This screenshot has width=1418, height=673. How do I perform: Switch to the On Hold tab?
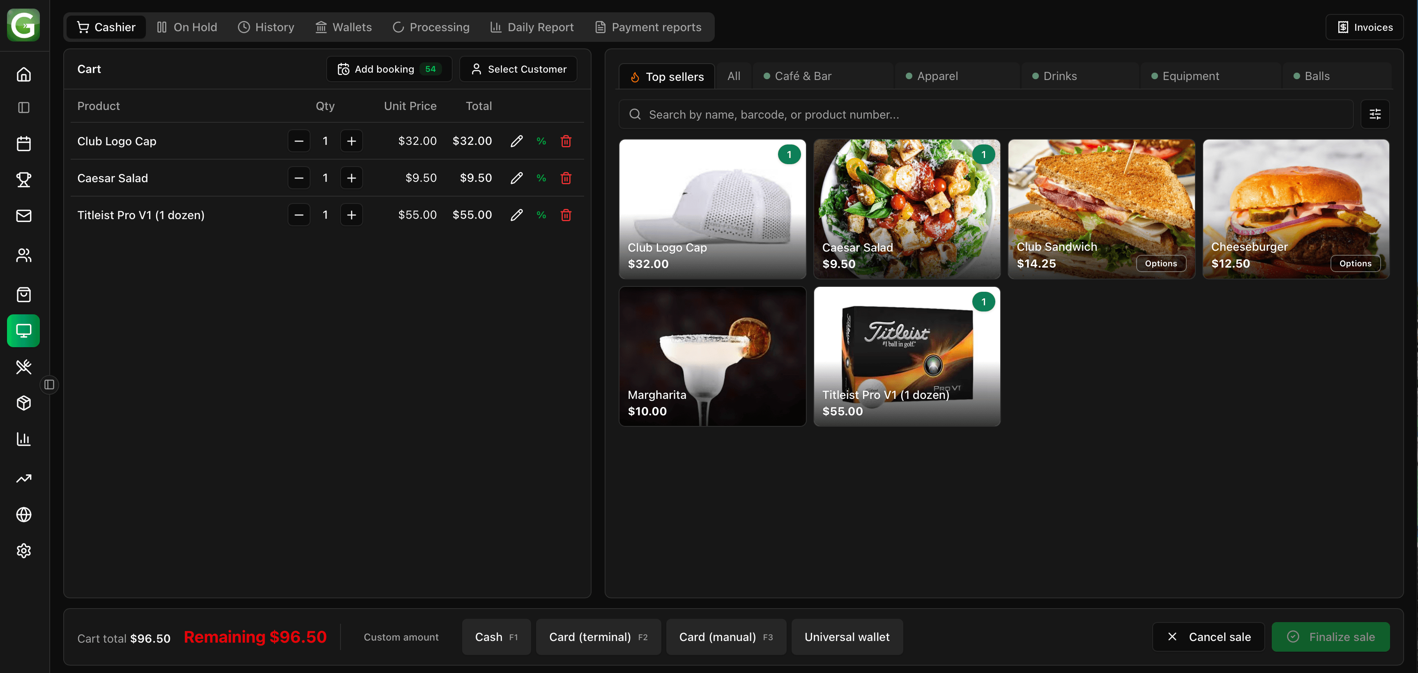(x=186, y=27)
